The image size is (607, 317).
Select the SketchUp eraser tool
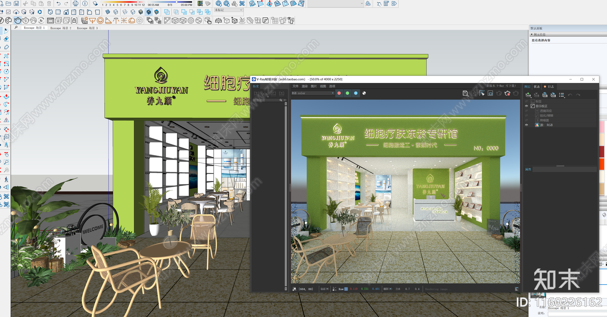[x=6, y=39]
